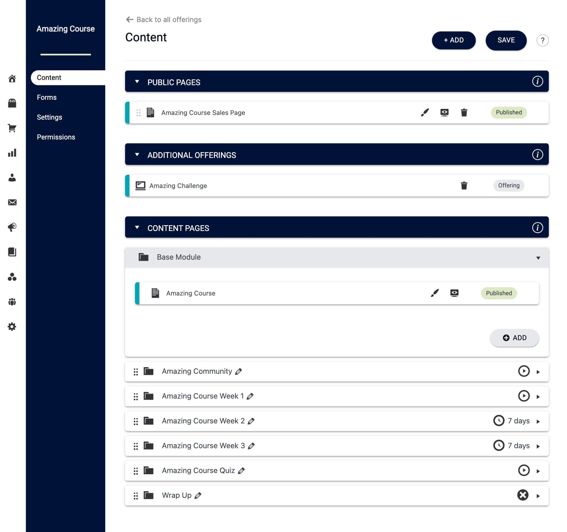Click the SAVE button
The height and width of the screenshot is (532, 567).
[506, 40]
